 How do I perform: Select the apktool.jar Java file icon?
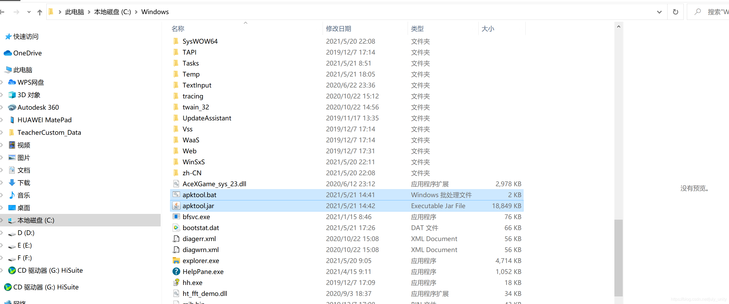(x=176, y=206)
